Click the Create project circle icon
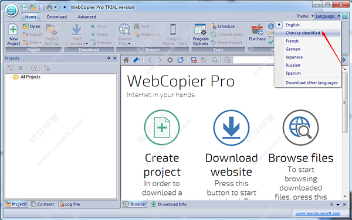This screenshot has height=220, width=352. 162,128
